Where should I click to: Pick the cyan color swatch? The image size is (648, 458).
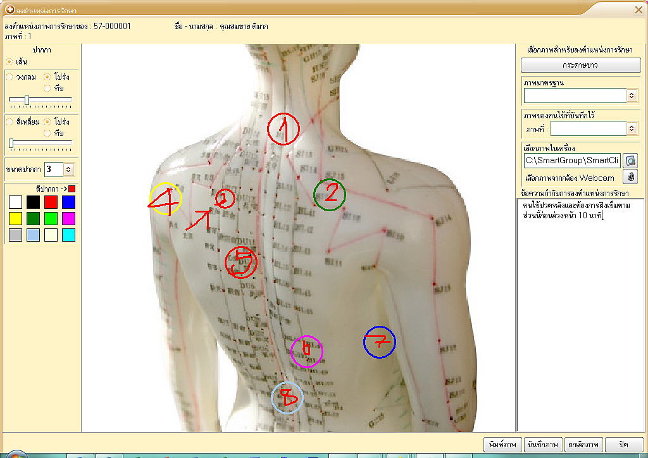point(68,235)
